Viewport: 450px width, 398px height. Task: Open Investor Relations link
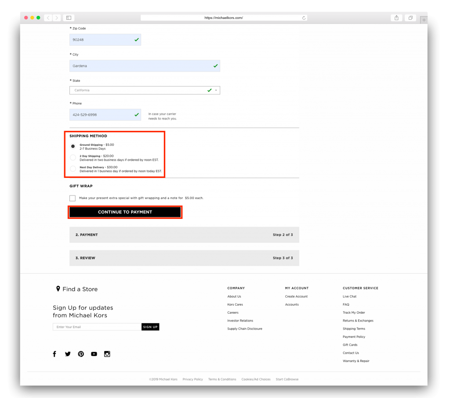pos(240,321)
